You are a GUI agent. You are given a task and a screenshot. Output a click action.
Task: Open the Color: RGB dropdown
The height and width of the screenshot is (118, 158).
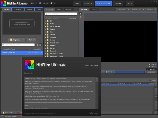[x=123, y=10]
